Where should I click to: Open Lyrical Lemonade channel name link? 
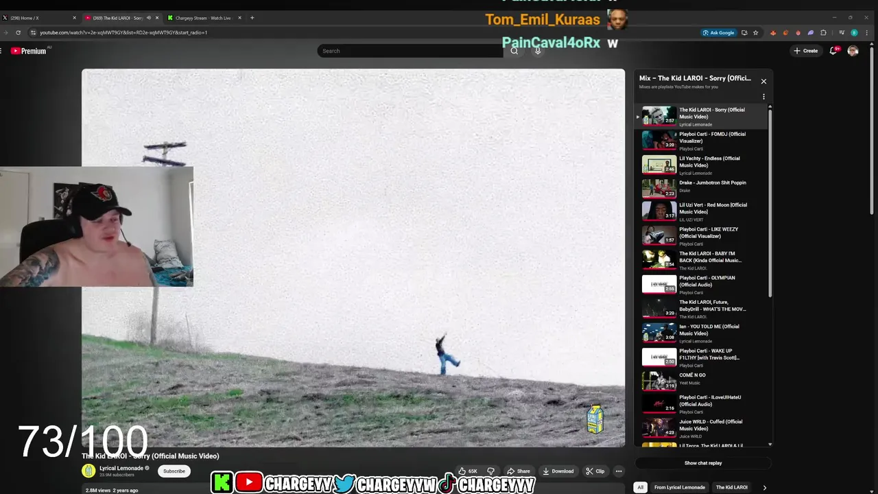point(121,468)
